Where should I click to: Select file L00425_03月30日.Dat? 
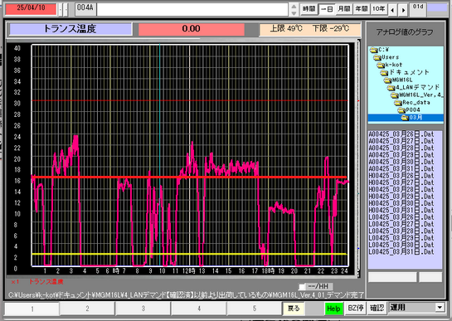coord(401,246)
